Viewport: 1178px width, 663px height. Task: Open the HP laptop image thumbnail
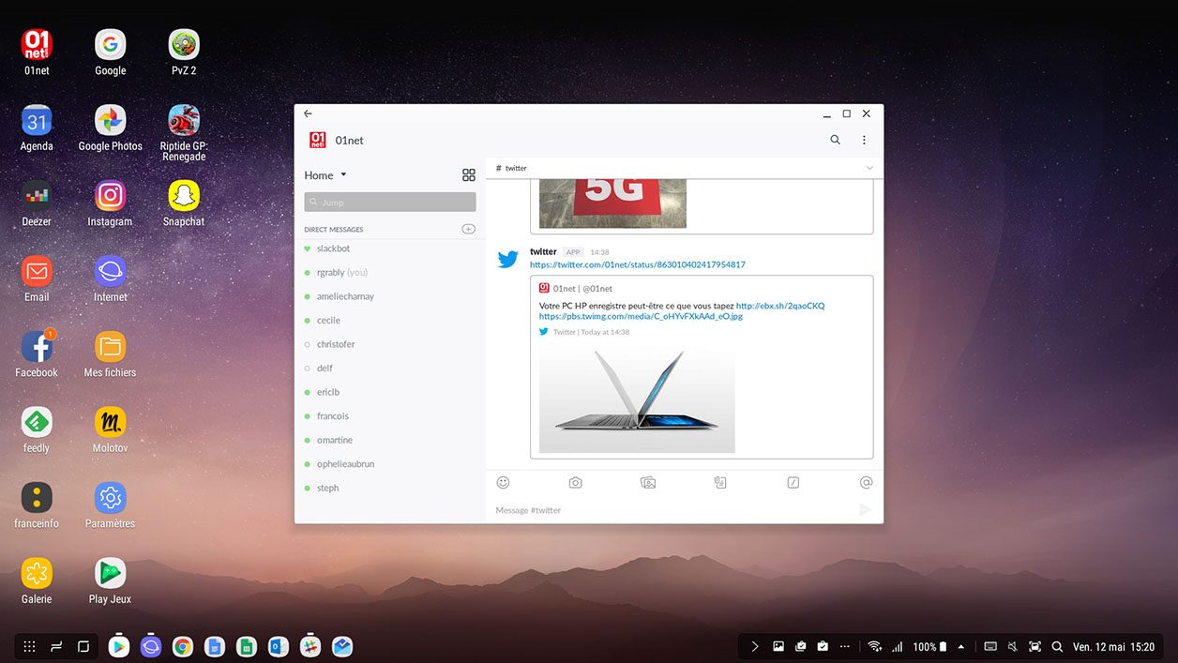click(x=637, y=398)
